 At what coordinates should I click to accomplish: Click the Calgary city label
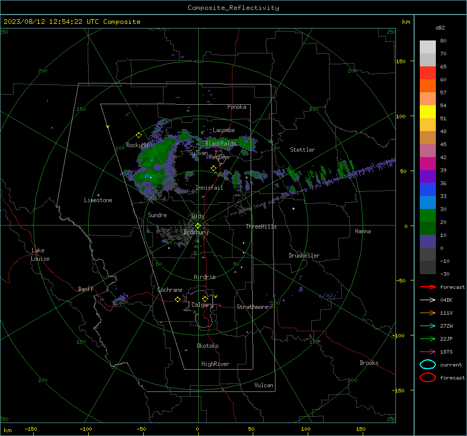tap(202, 305)
